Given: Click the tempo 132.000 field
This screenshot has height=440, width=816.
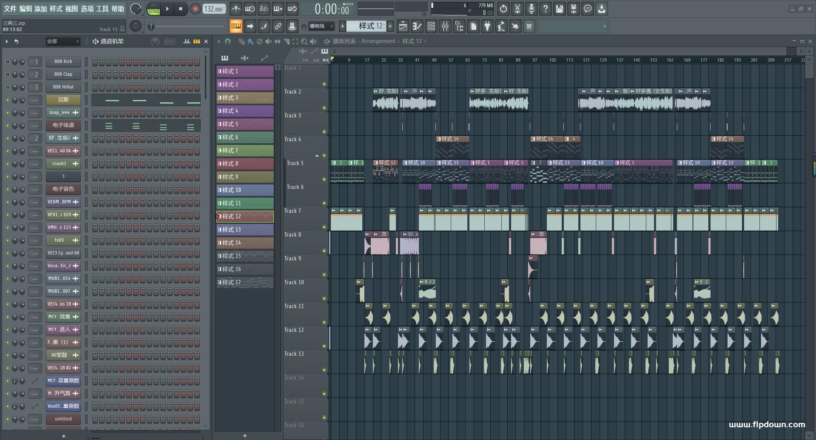Looking at the screenshot, I should (214, 9).
